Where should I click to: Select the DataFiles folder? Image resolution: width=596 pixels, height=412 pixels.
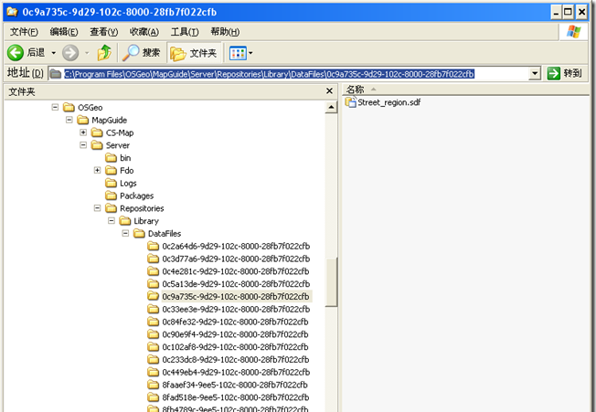[x=165, y=233]
